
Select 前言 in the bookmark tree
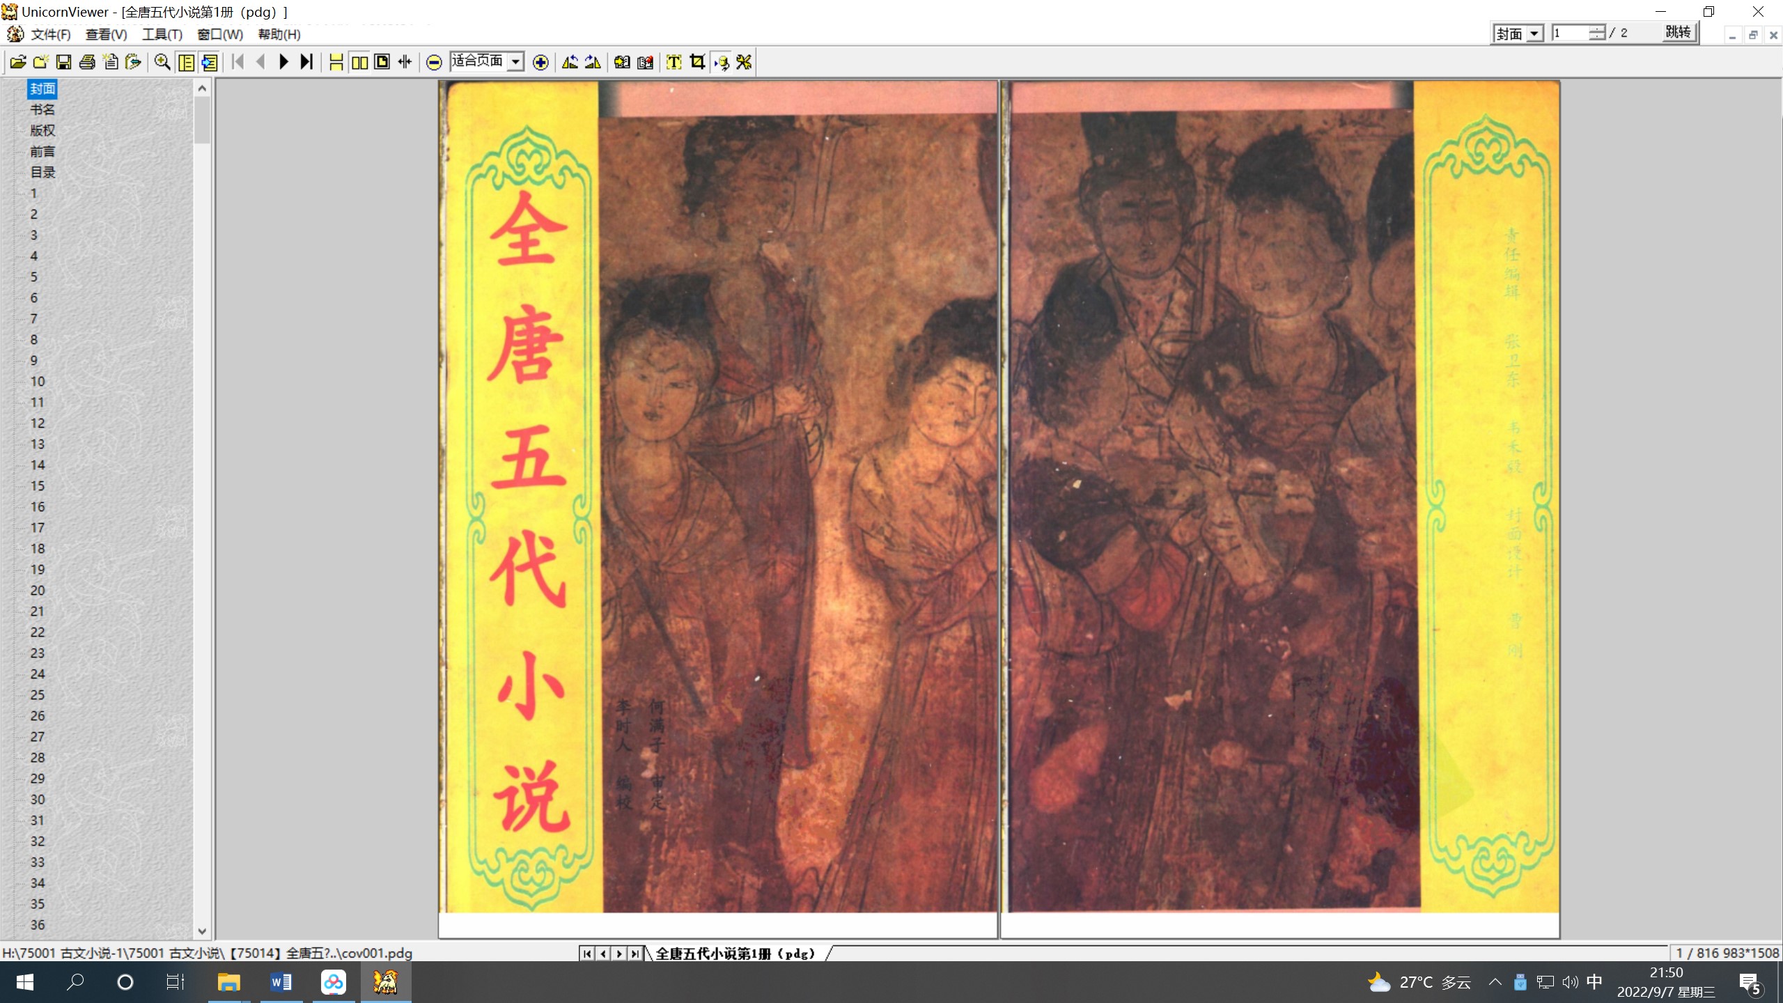coord(42,151)
